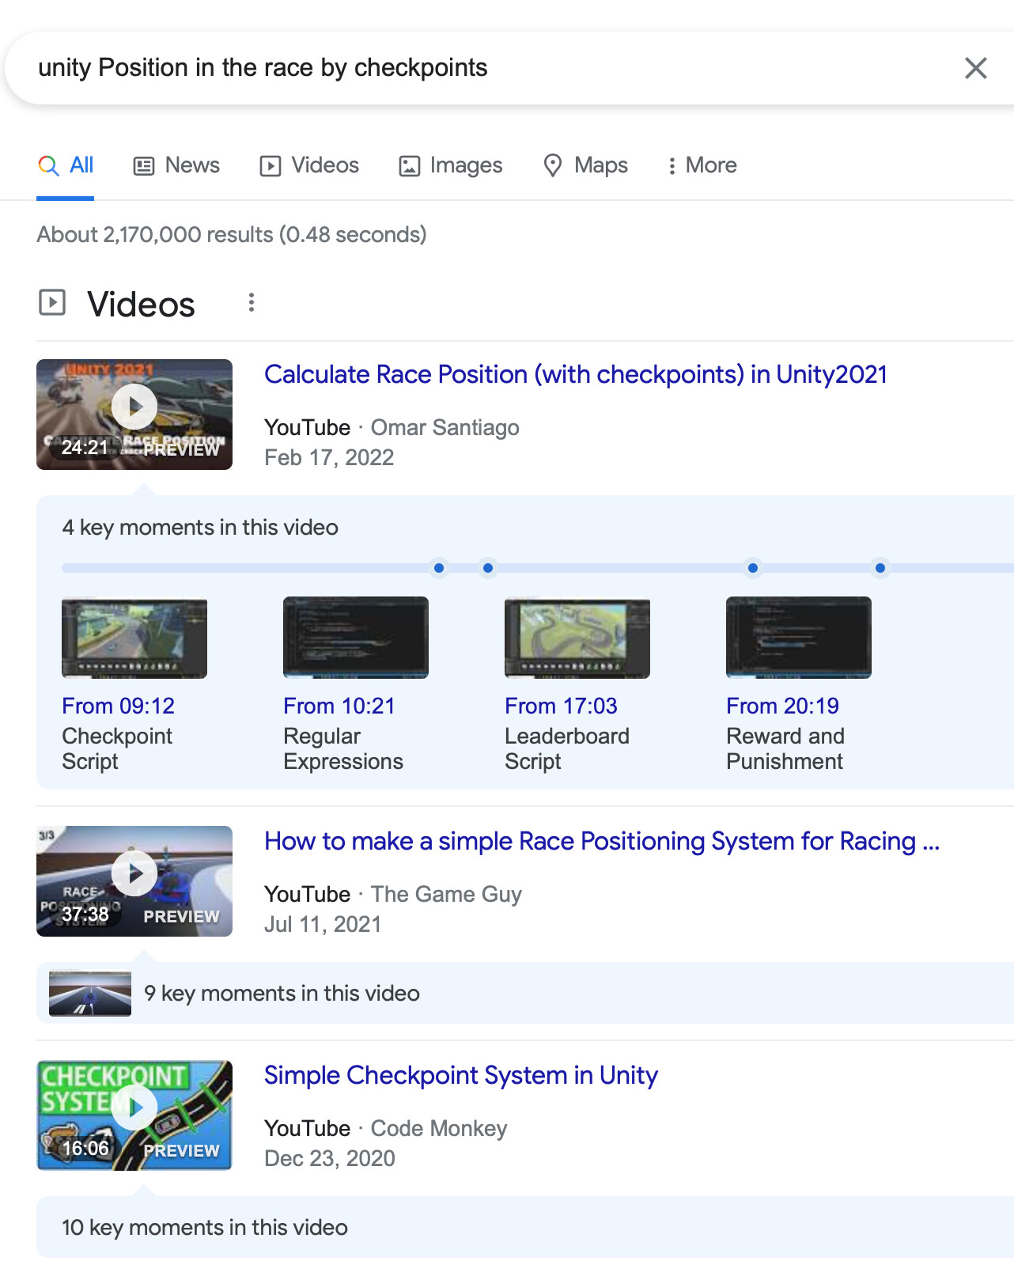This screenshot has width=1014, height=1261.
Task: Click the About 2,170,000 results text
Action: coord(232,235)
